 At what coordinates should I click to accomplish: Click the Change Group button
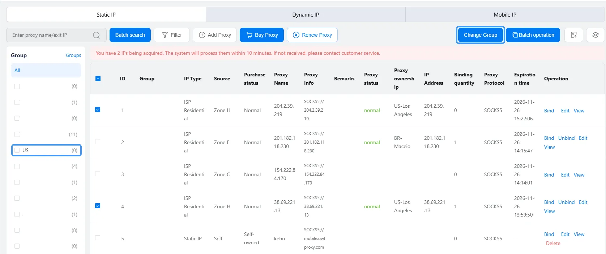pos(480,35)
